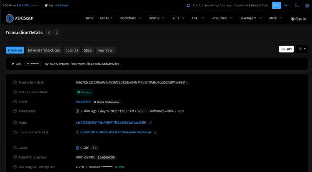Click the $0 value badge

[x=95, y=148]
